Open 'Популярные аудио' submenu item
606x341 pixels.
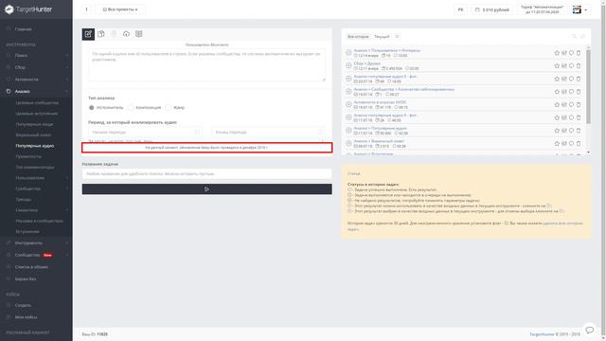click(x=35, y=146)
